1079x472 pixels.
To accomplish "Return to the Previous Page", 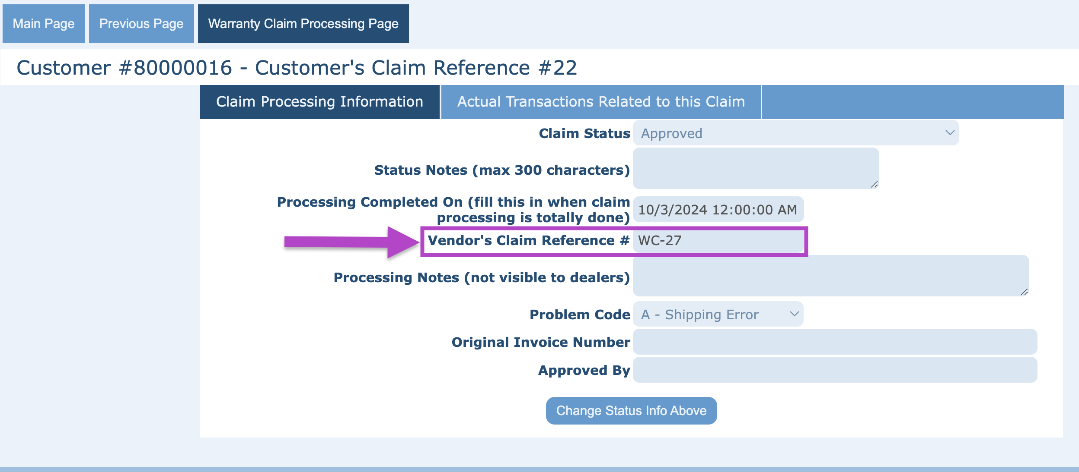I will [x=141, y=24].
